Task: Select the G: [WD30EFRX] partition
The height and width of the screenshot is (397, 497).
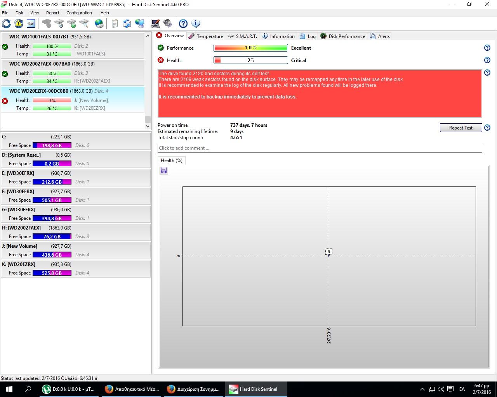Action: pos(76,214)
